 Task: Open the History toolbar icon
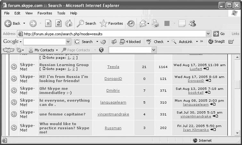coord(131,23)
